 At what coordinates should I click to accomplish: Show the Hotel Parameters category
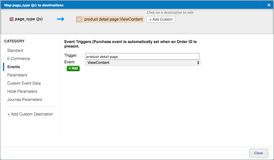(22, 91)
